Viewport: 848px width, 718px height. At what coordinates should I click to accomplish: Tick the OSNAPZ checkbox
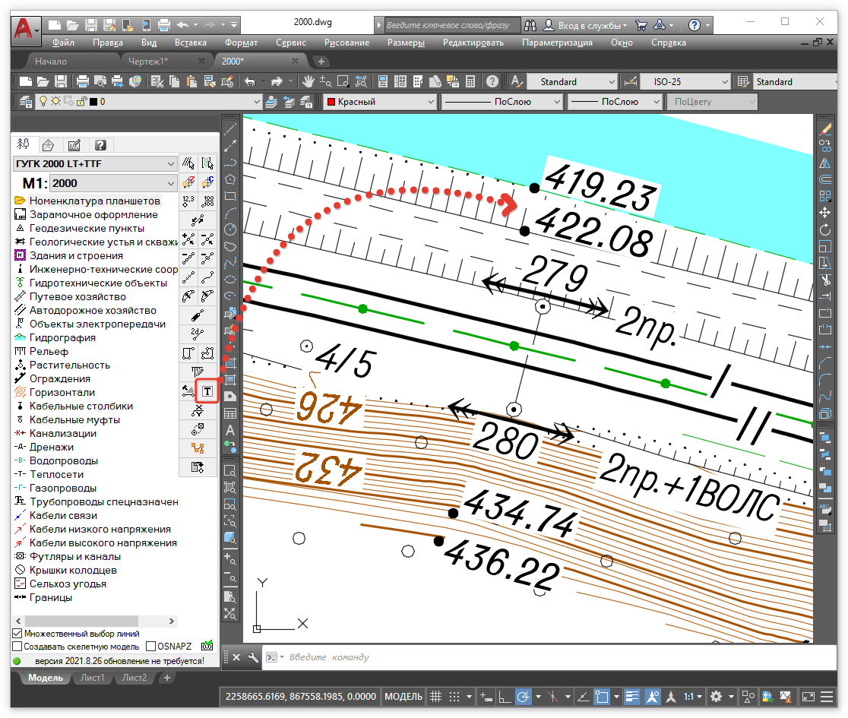[150, 647]
